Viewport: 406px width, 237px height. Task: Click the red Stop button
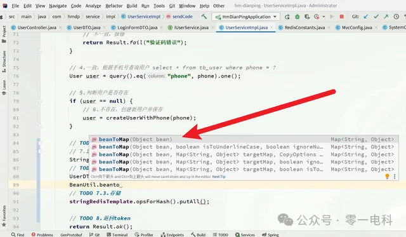click(x=341, y=17)
